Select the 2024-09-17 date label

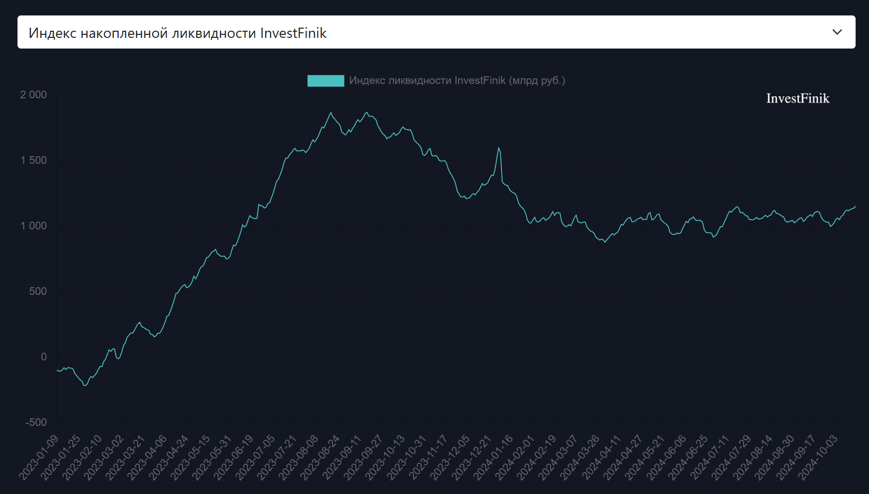click(x=796, y=458)
